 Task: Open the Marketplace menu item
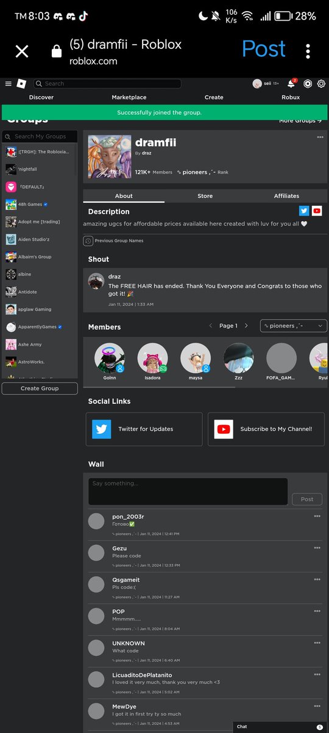click(x=129, y=97)
